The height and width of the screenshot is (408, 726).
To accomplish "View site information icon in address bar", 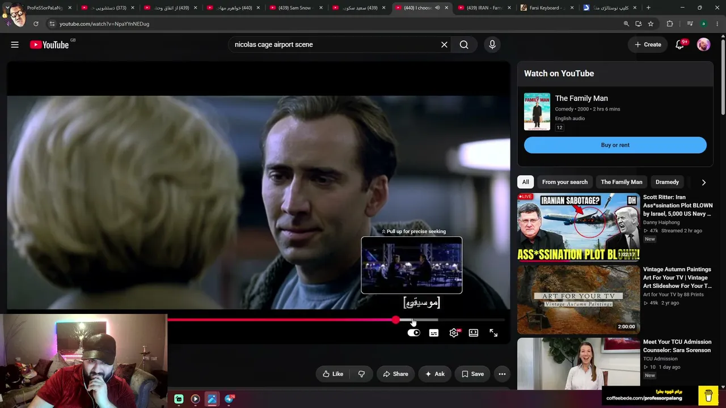I will (x=52, y=24).
